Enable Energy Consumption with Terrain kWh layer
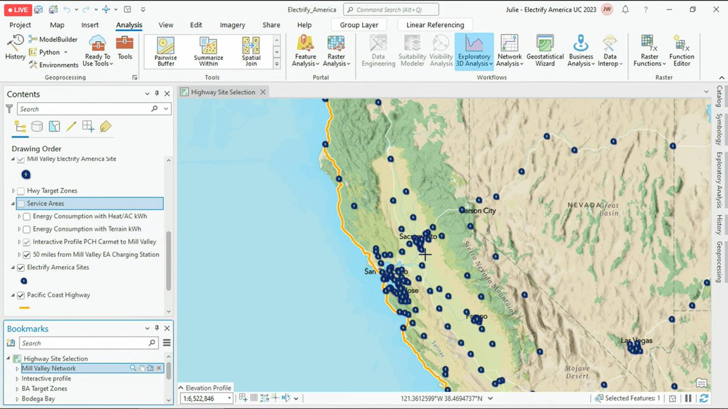 (27, 229)
